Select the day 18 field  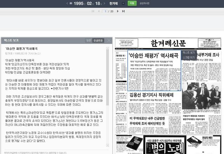pyautogui.click(x=98, y=3)
